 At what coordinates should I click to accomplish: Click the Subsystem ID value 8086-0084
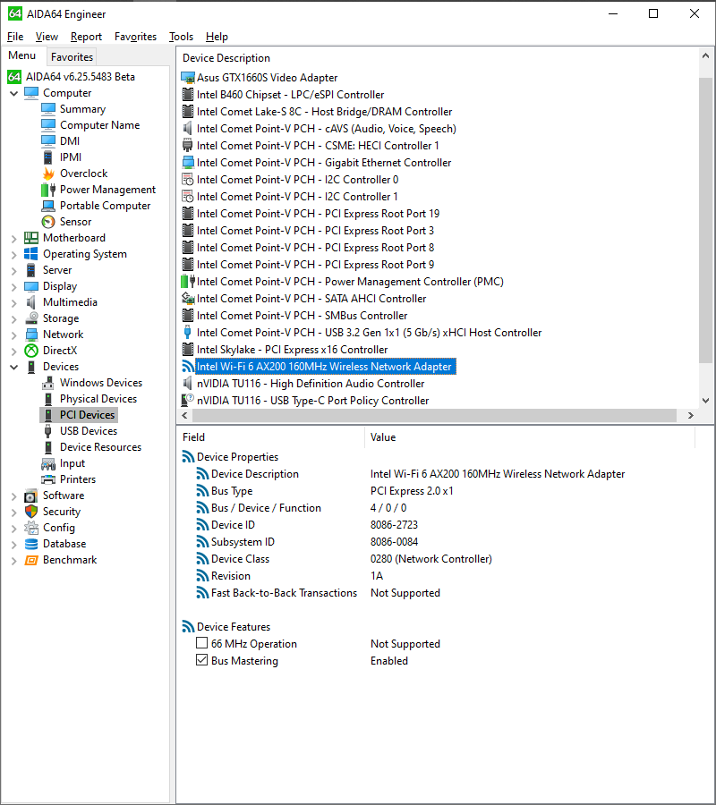coord(394,542)
